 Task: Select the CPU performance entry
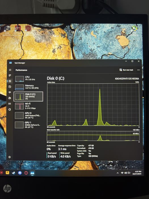tap(28, 79)
